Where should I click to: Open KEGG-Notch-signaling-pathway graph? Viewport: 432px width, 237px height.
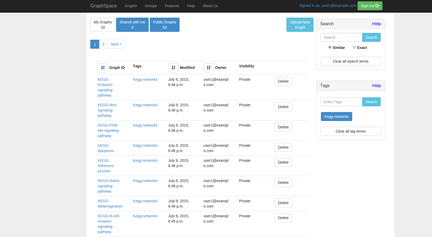(109, 186)
